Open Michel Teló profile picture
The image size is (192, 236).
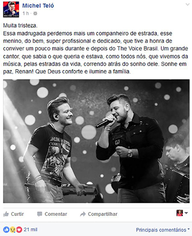tap(11, 10)
